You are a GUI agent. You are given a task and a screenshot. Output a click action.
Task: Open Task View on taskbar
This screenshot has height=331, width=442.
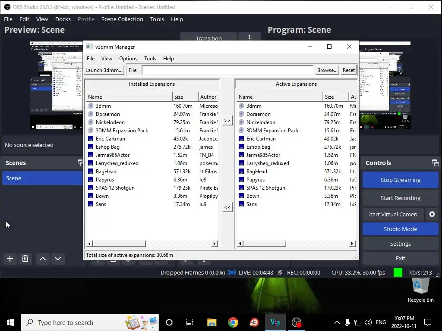tap(190, 322)
